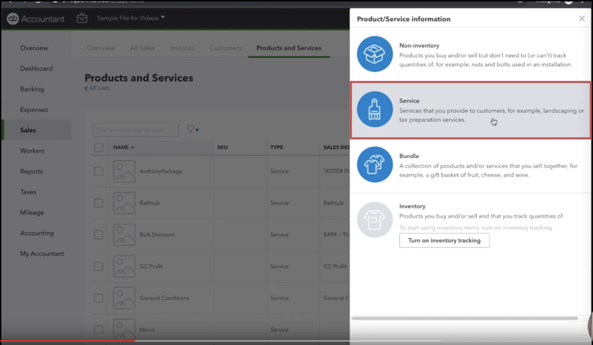Viewport: 593px width, 345px height.
Task: Click the Find products and services field
Action: coord(136,130)
